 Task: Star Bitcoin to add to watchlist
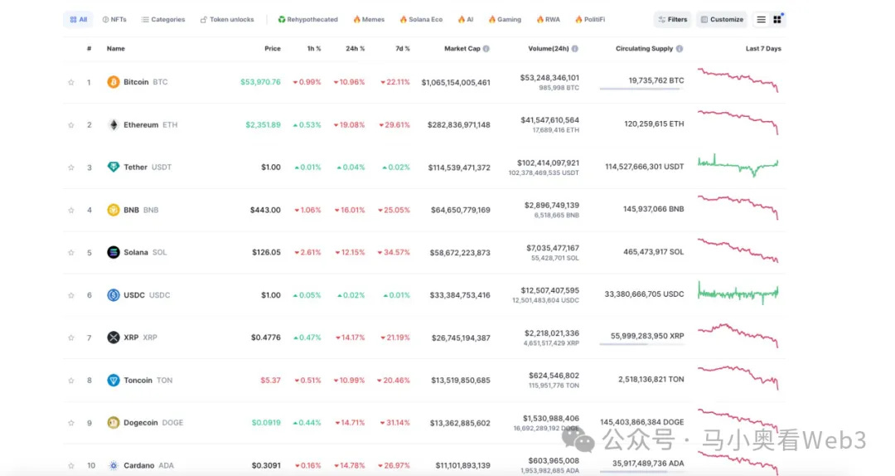pyautogui.click(x=70, y=82)
